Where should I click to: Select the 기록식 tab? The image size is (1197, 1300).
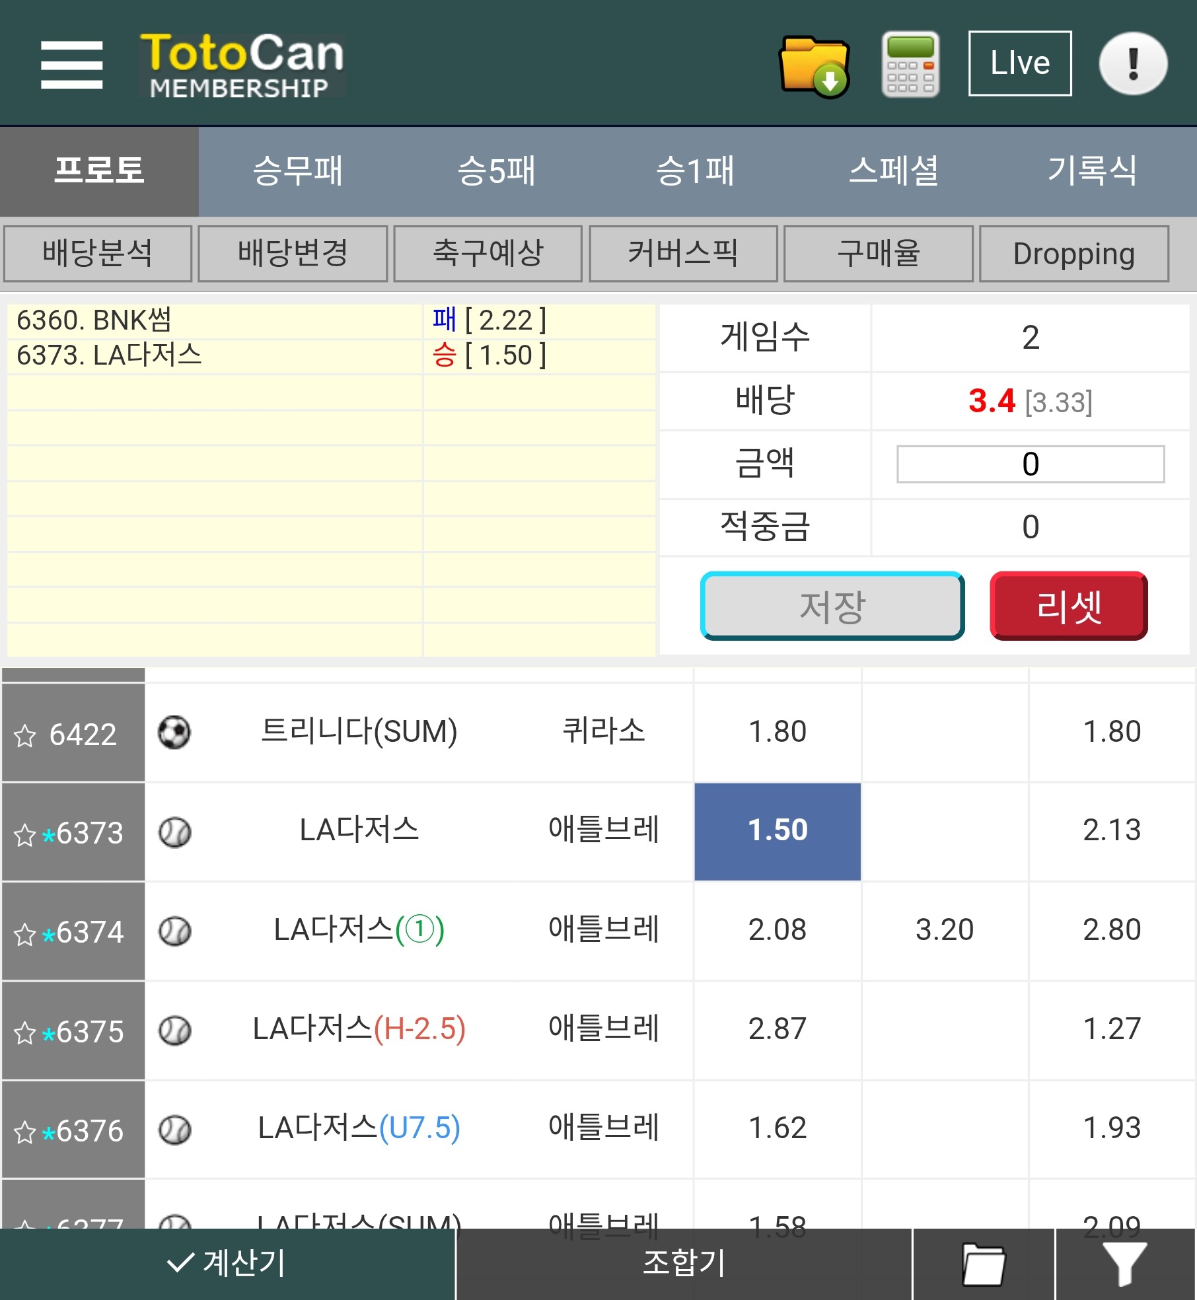[1093, 171]
